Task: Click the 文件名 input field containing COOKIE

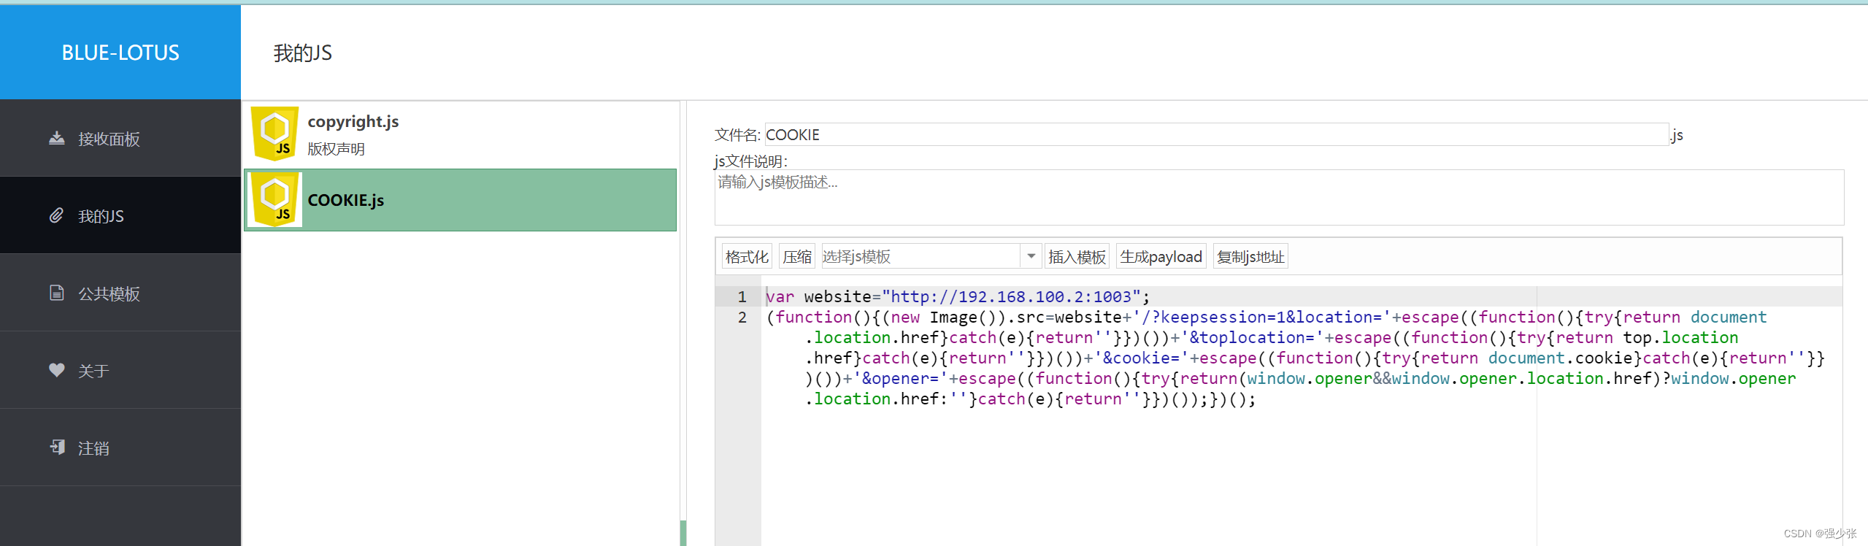Action: coord(1216,134)
